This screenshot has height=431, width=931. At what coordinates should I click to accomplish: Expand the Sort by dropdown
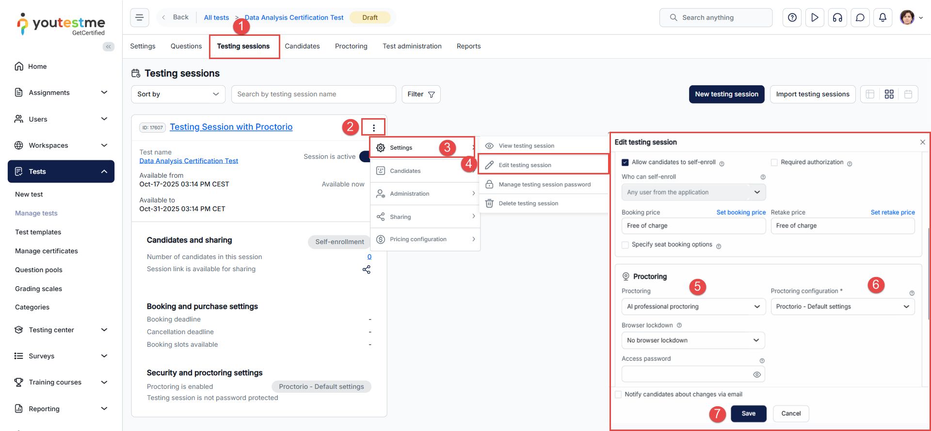point(178,94)
